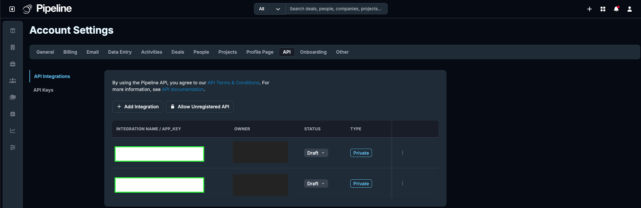The width and height of the screenshot is (641, 208).
Task: Open the projects folder icon in sidebar
Action: point(13,97)
